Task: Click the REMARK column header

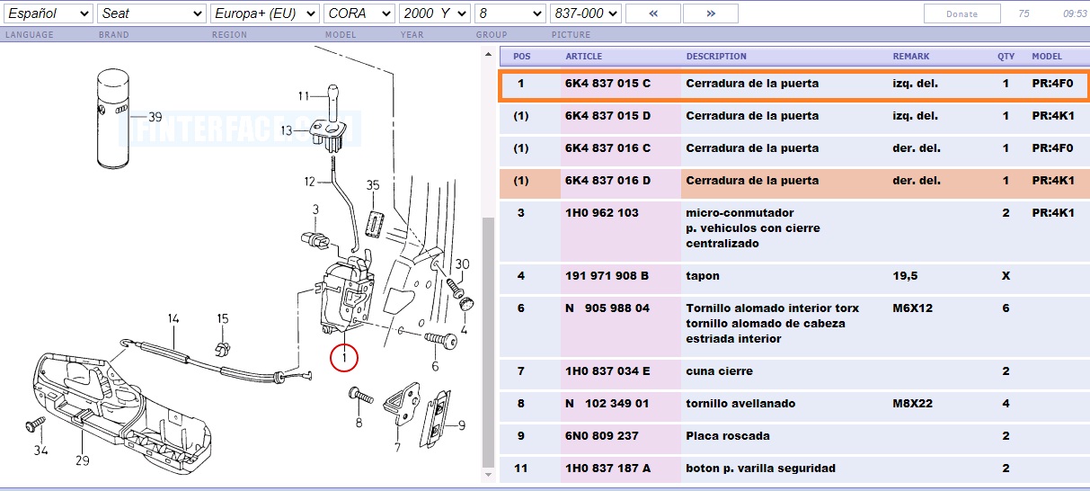Action: coord(911,56)
